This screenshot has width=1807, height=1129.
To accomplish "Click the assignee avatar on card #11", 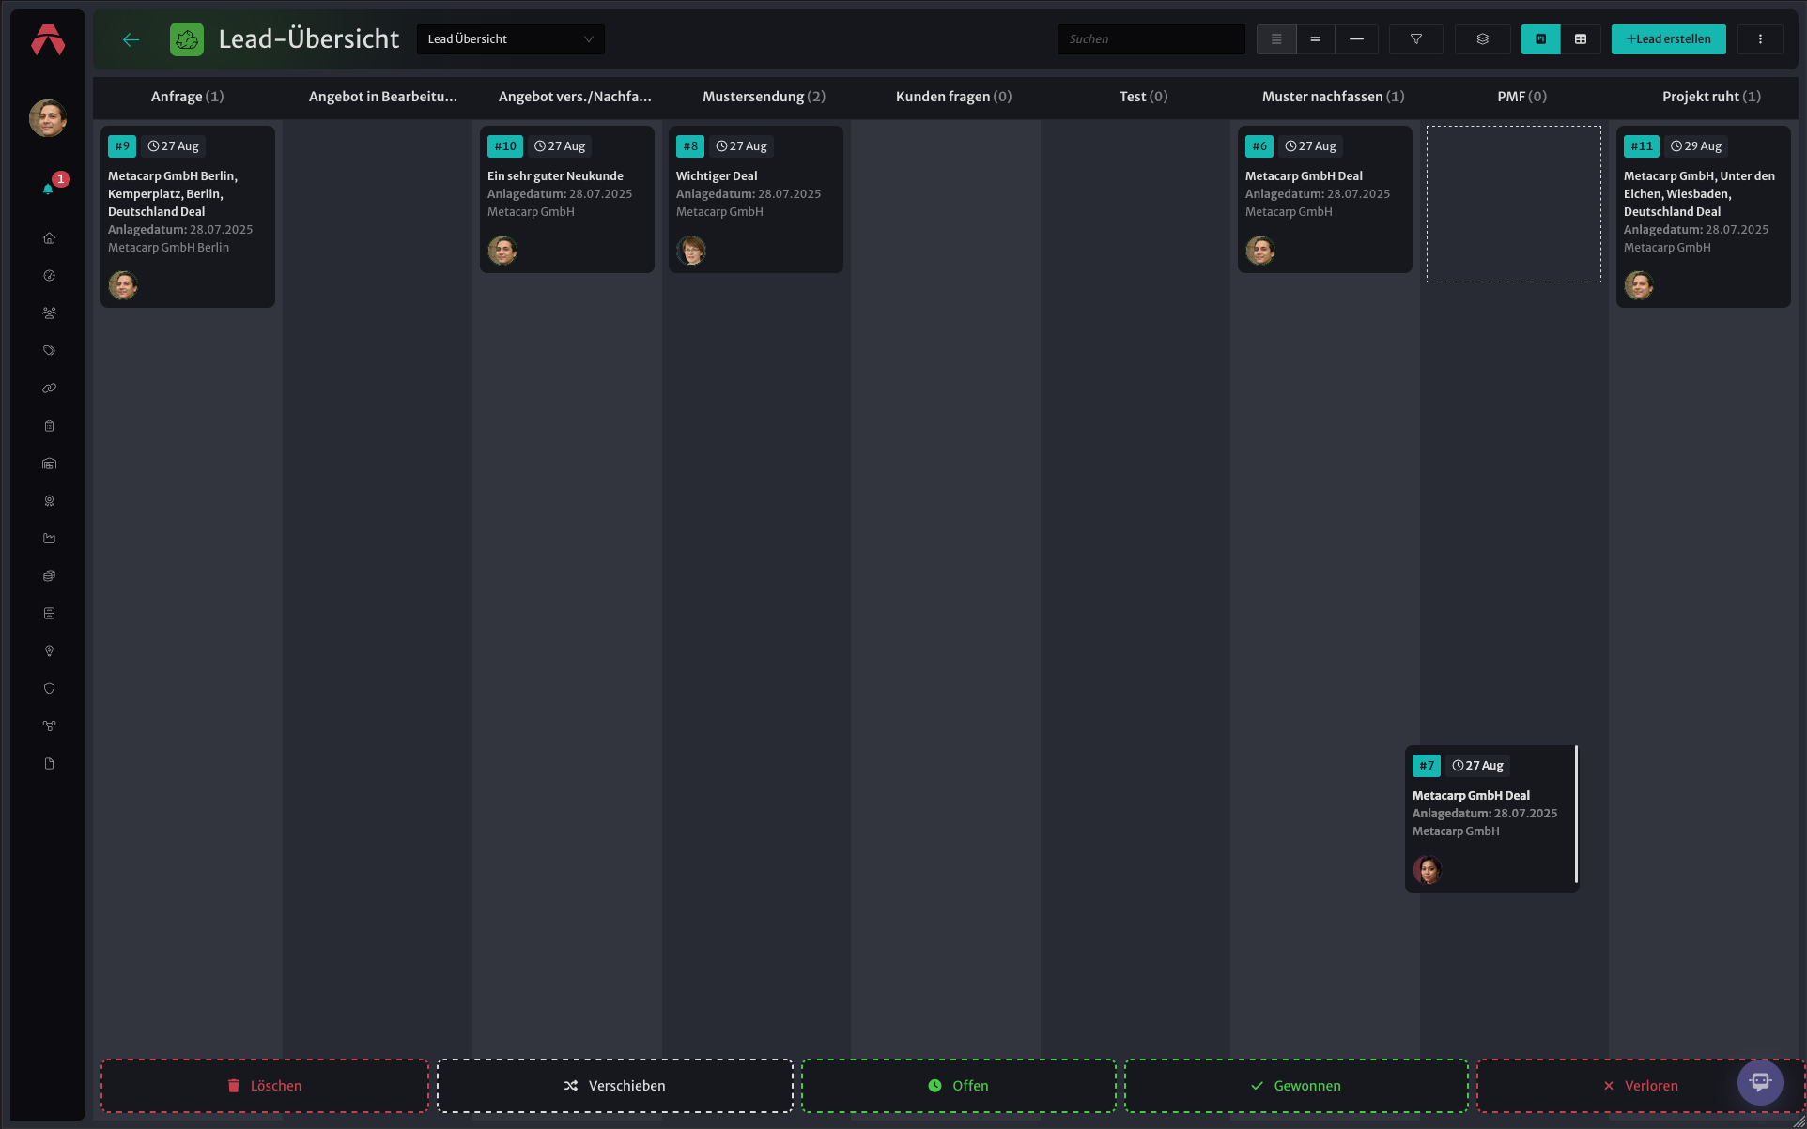I will (1639, 285).
